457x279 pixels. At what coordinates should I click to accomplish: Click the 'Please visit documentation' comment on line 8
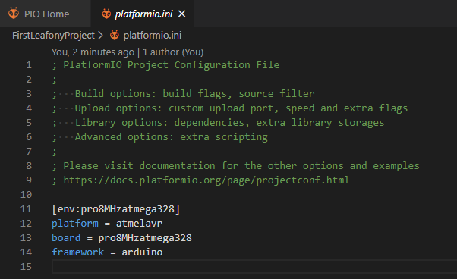point(241,166)
